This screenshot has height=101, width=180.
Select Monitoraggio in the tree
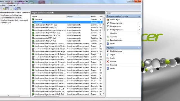6,23
